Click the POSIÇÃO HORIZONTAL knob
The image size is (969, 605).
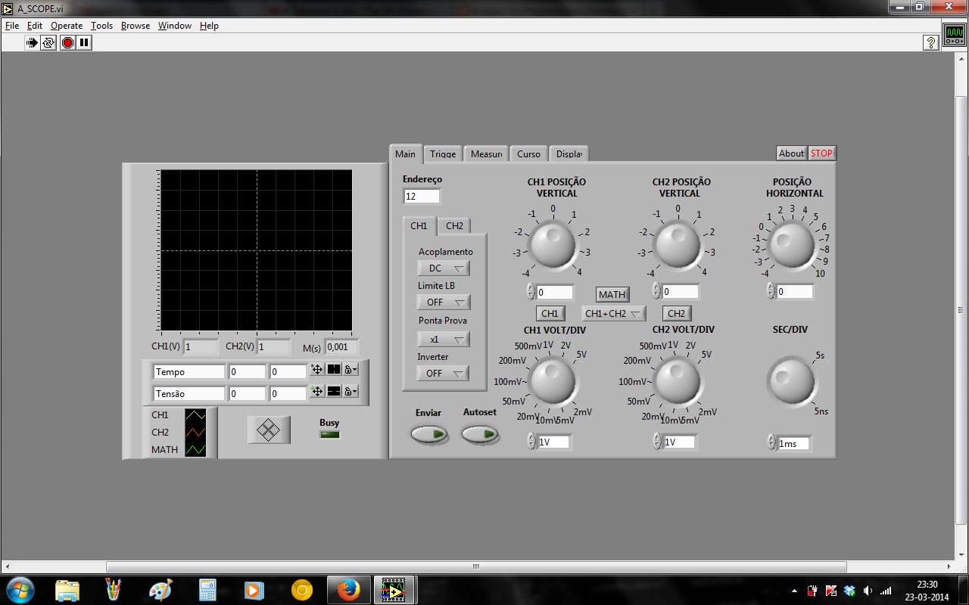791,245
